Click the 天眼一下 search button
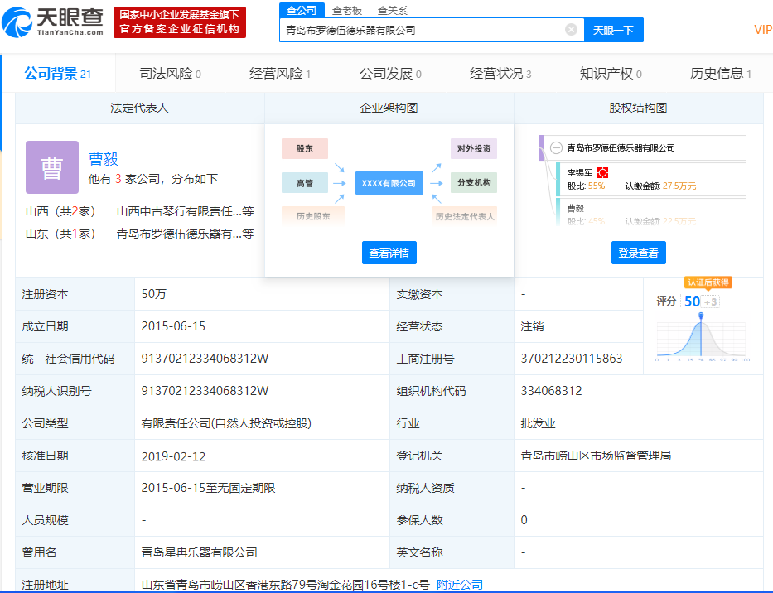Viewport: 773px width, 593px height. pos(613,30)
